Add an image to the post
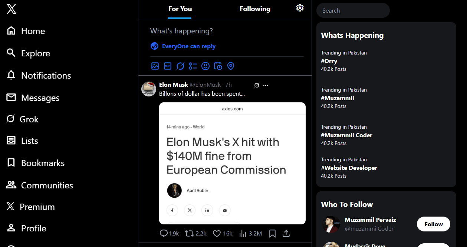This screenshot has height=247, width=467. click(x=155, y=66)
